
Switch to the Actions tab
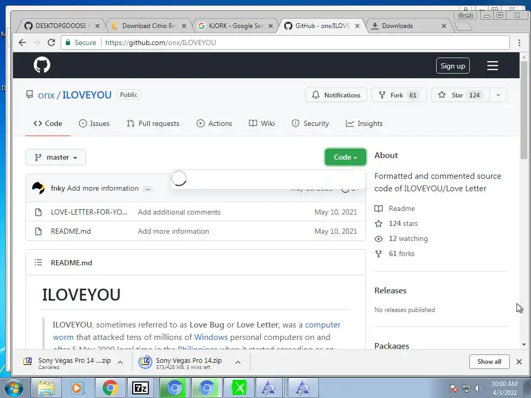[214, 123]
